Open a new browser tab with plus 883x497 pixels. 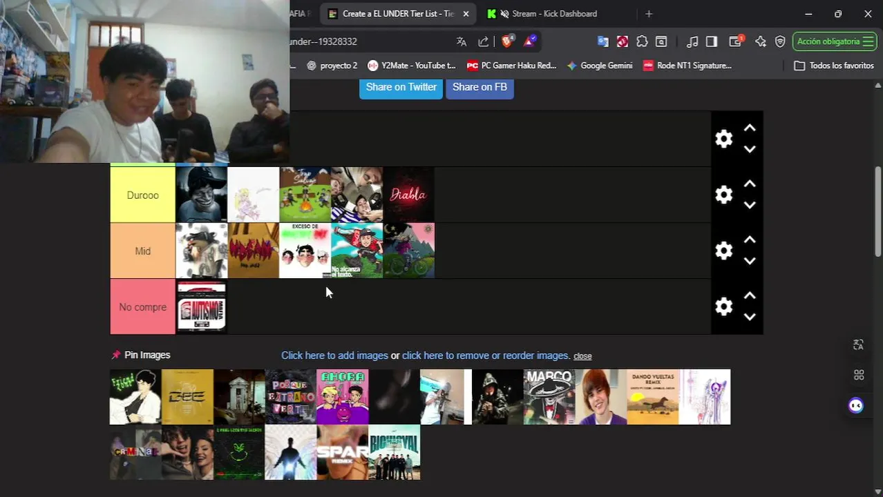pos(648,14)
